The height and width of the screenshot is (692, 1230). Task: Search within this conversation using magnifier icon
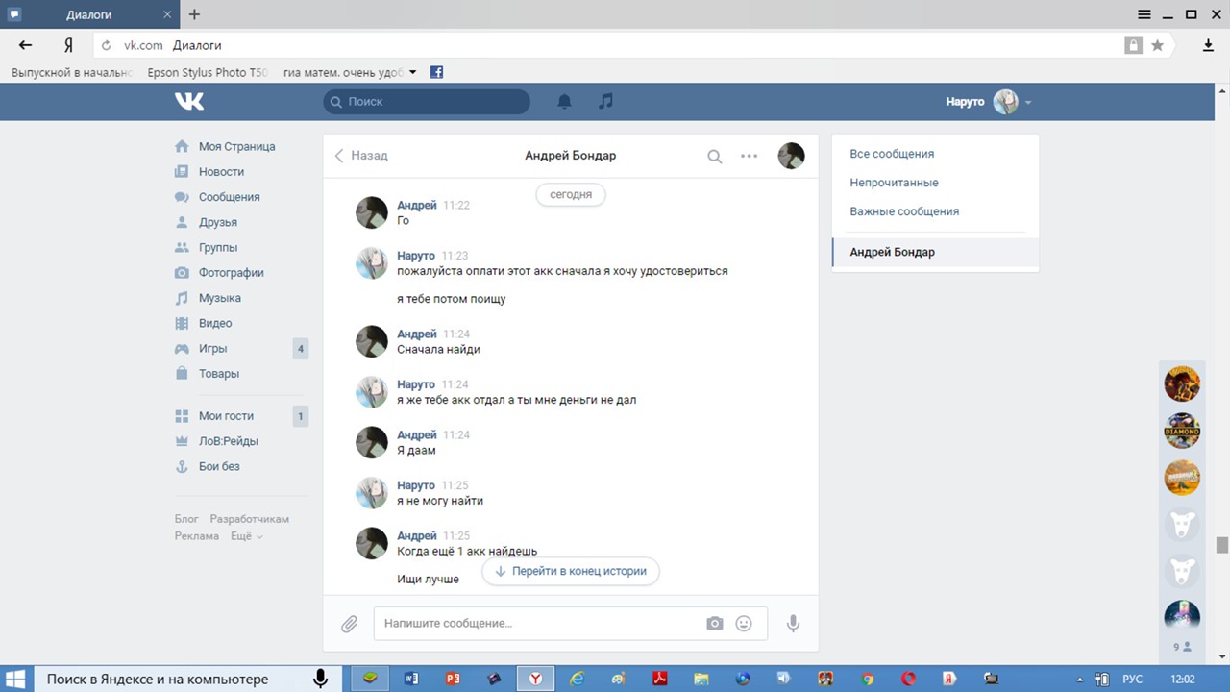coord(714,156)
